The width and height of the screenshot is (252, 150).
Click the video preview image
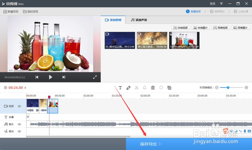pos(50,44)
